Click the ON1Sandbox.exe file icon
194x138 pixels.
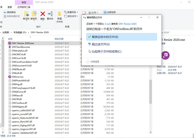10,47
